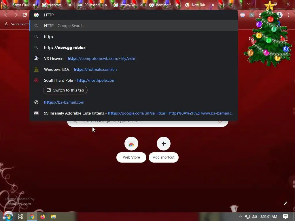This screenshot has width=295, height=221.
Task: Select 'https //now.gg roblox' suggestion
Action: (134, 47)
